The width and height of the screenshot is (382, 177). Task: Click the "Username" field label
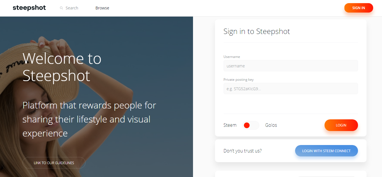click(232, 57)
